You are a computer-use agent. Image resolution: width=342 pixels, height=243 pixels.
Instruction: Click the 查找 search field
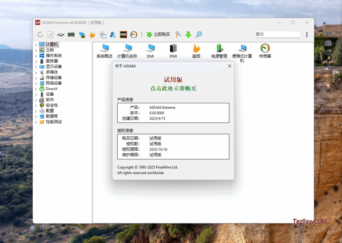278,34
